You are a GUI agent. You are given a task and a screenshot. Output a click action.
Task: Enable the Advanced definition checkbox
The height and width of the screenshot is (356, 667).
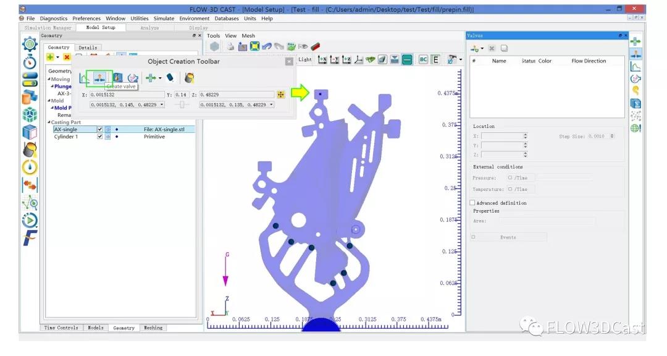point(473,203)
